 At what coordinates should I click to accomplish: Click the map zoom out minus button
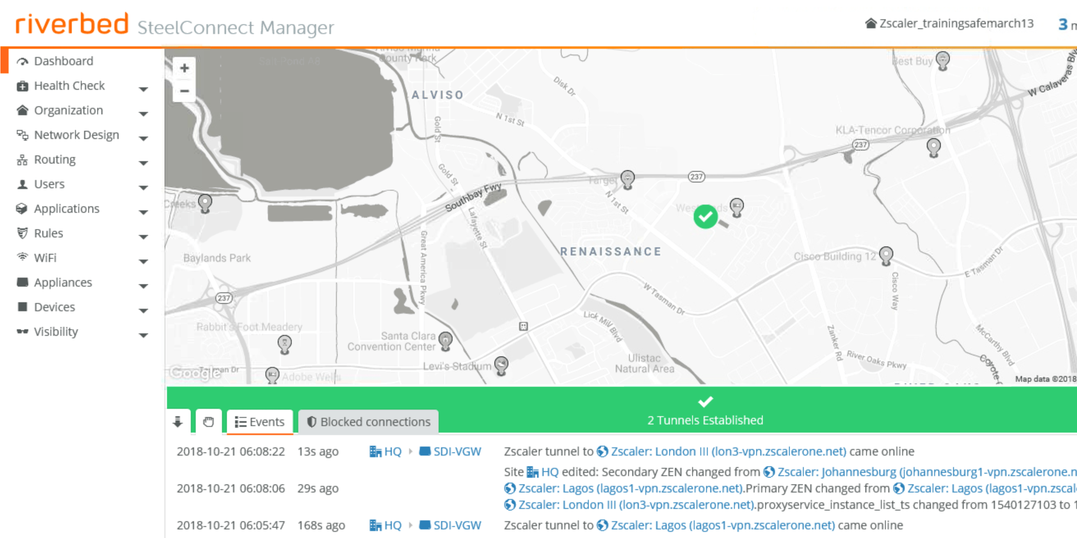coord(184,91)
